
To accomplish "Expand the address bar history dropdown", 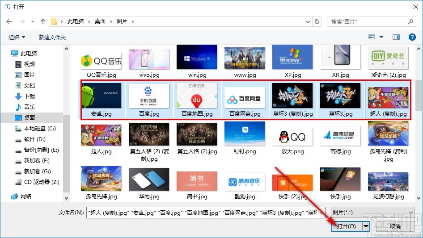I will 308,21.
